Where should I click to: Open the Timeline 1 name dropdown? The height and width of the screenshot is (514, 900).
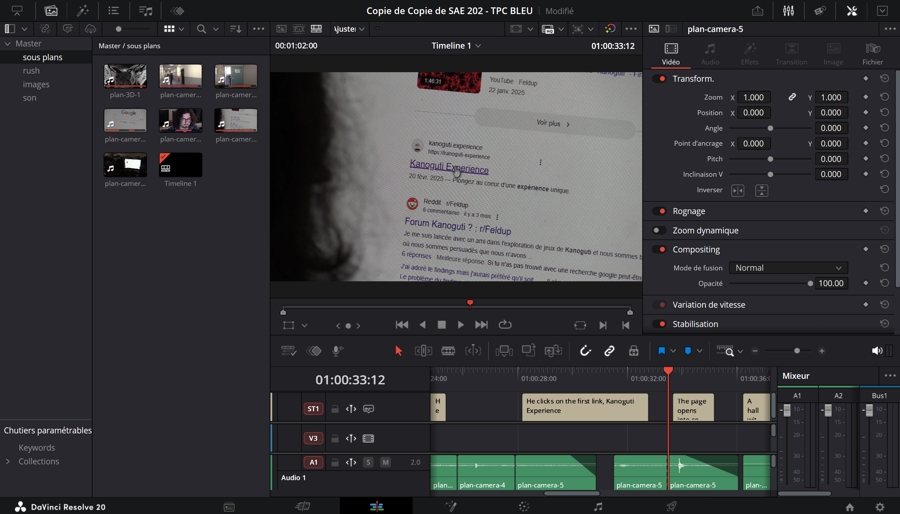(478, 46)
